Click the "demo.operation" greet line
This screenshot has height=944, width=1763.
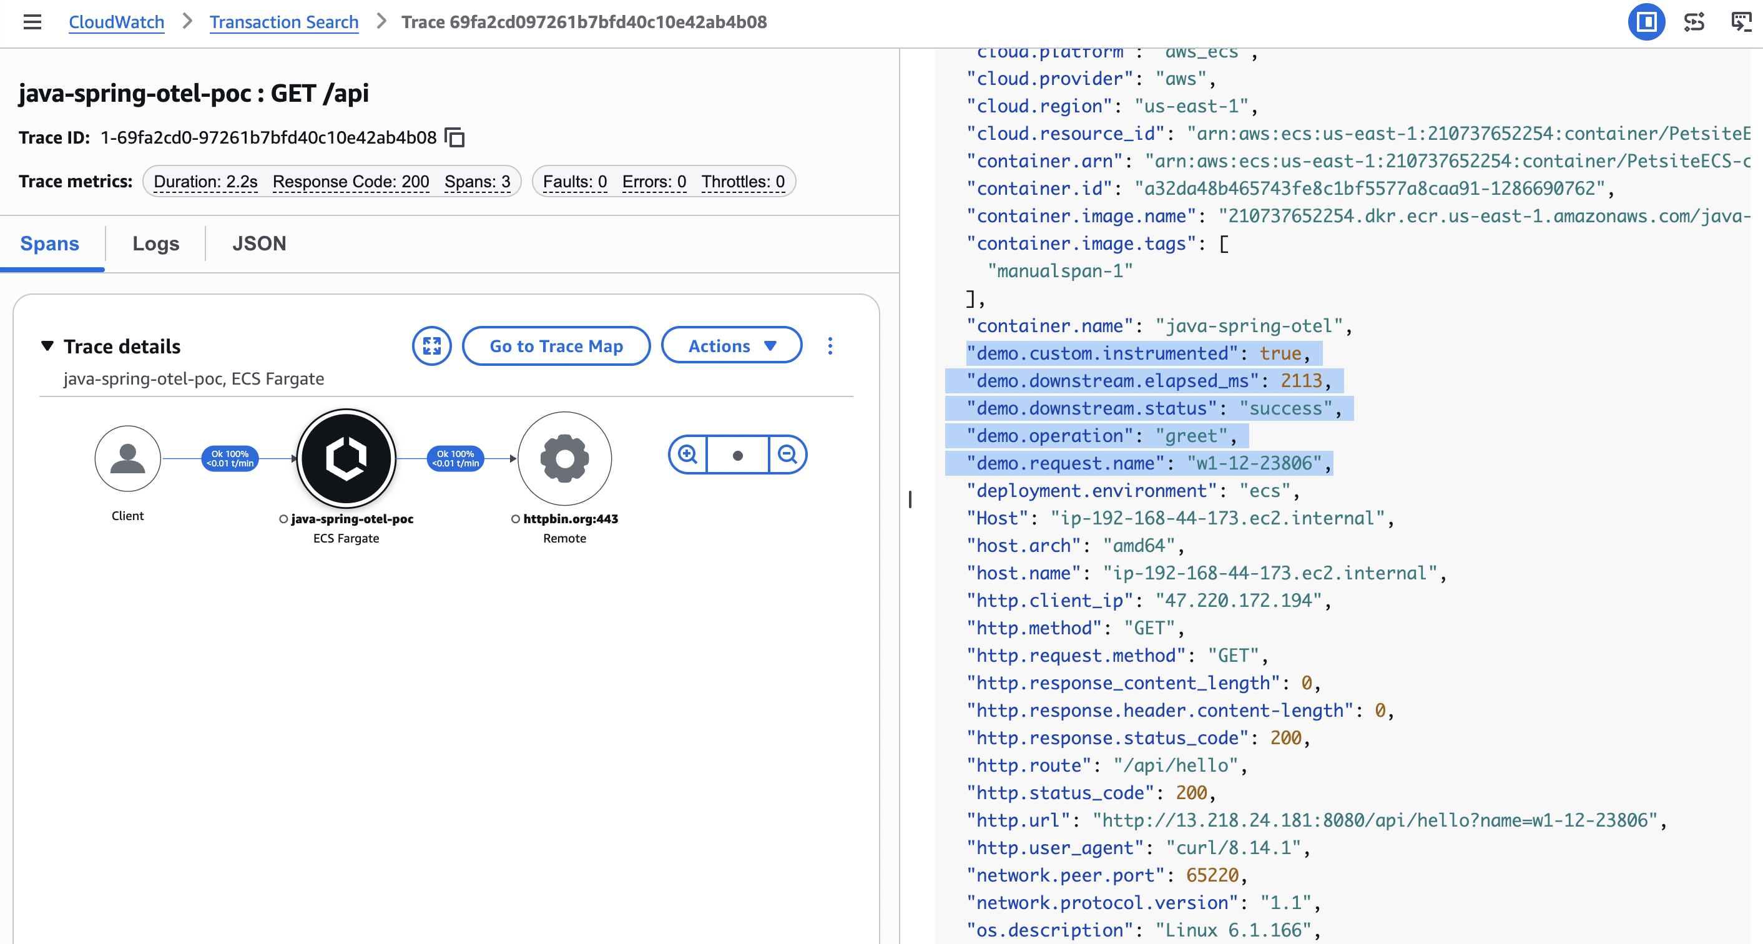pyautogui.click(x=1101, y=435)
